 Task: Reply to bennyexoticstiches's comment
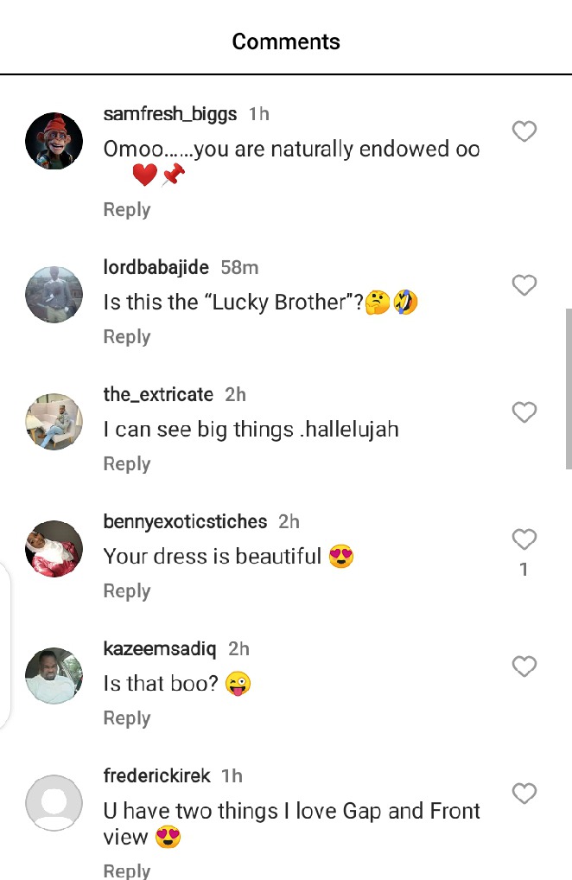[x=127, y=590]
